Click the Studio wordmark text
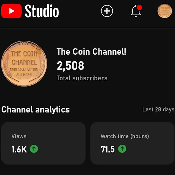The width and height of the screenshot is (175, 175). [42, 11]
